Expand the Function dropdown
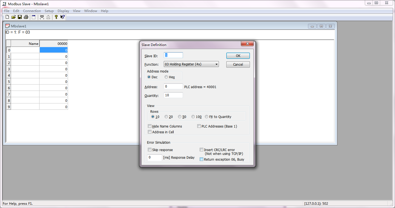This screenshot has height=208, width=395. pos(191,64)
